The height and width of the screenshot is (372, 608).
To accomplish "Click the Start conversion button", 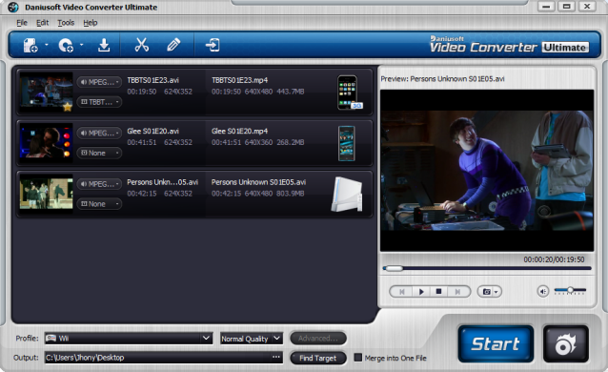I will [x=496, y=344].
